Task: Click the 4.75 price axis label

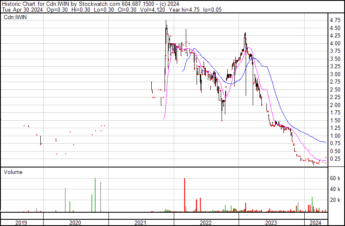Action: [x=335, y=20]
